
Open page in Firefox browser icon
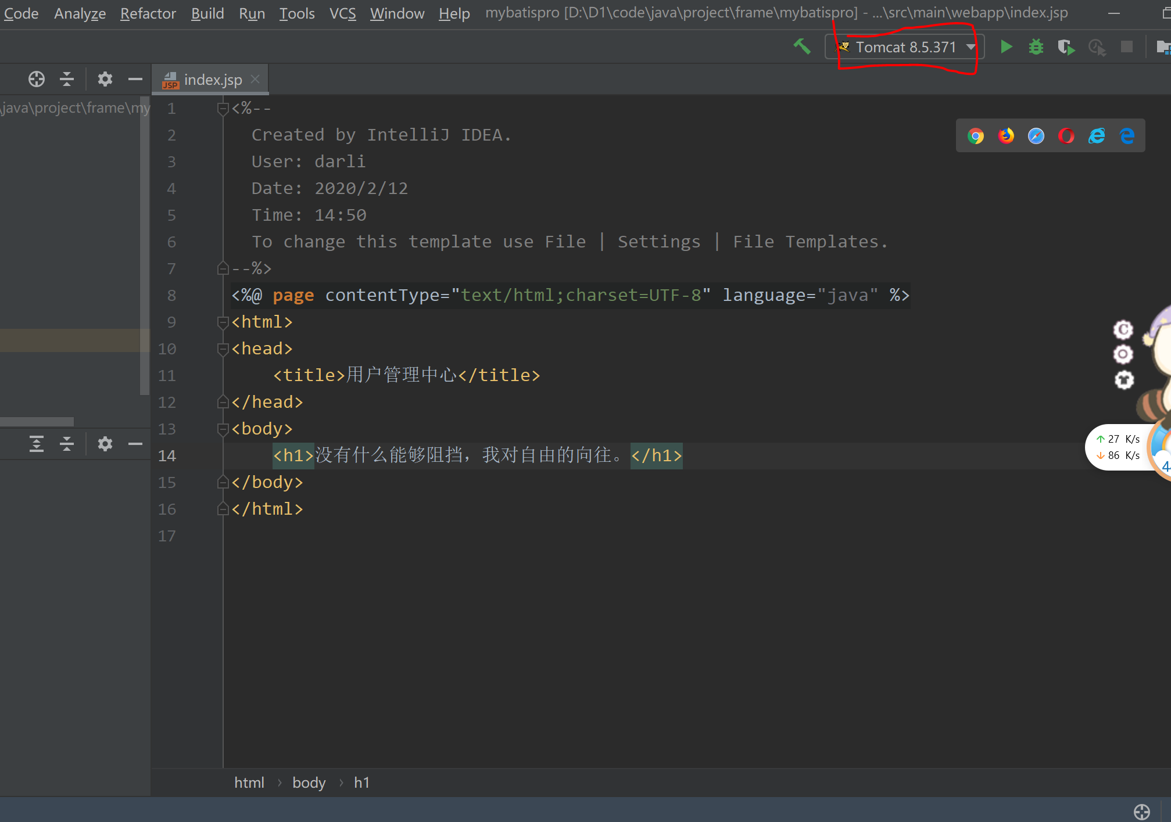point(1006,136)
